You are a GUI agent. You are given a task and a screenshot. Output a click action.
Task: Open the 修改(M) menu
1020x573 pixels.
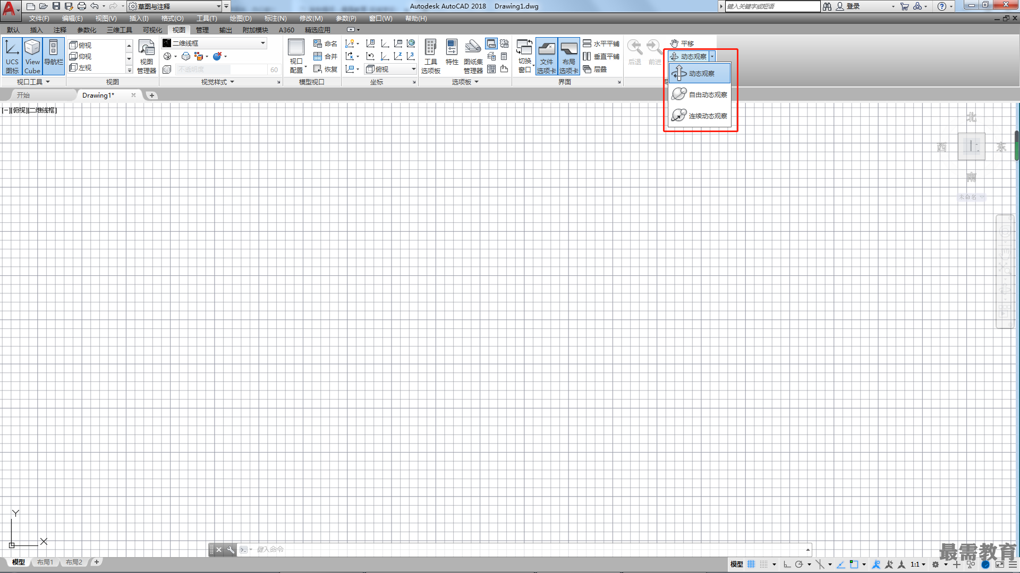(311, 19)
